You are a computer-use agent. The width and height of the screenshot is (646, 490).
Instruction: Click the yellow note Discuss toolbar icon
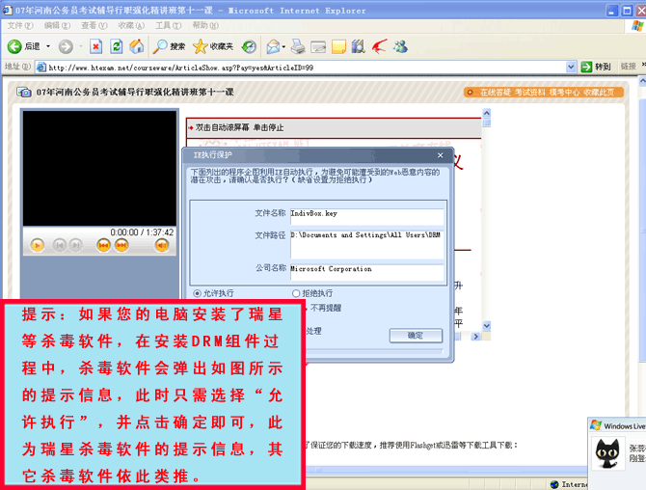pos(338,46)
